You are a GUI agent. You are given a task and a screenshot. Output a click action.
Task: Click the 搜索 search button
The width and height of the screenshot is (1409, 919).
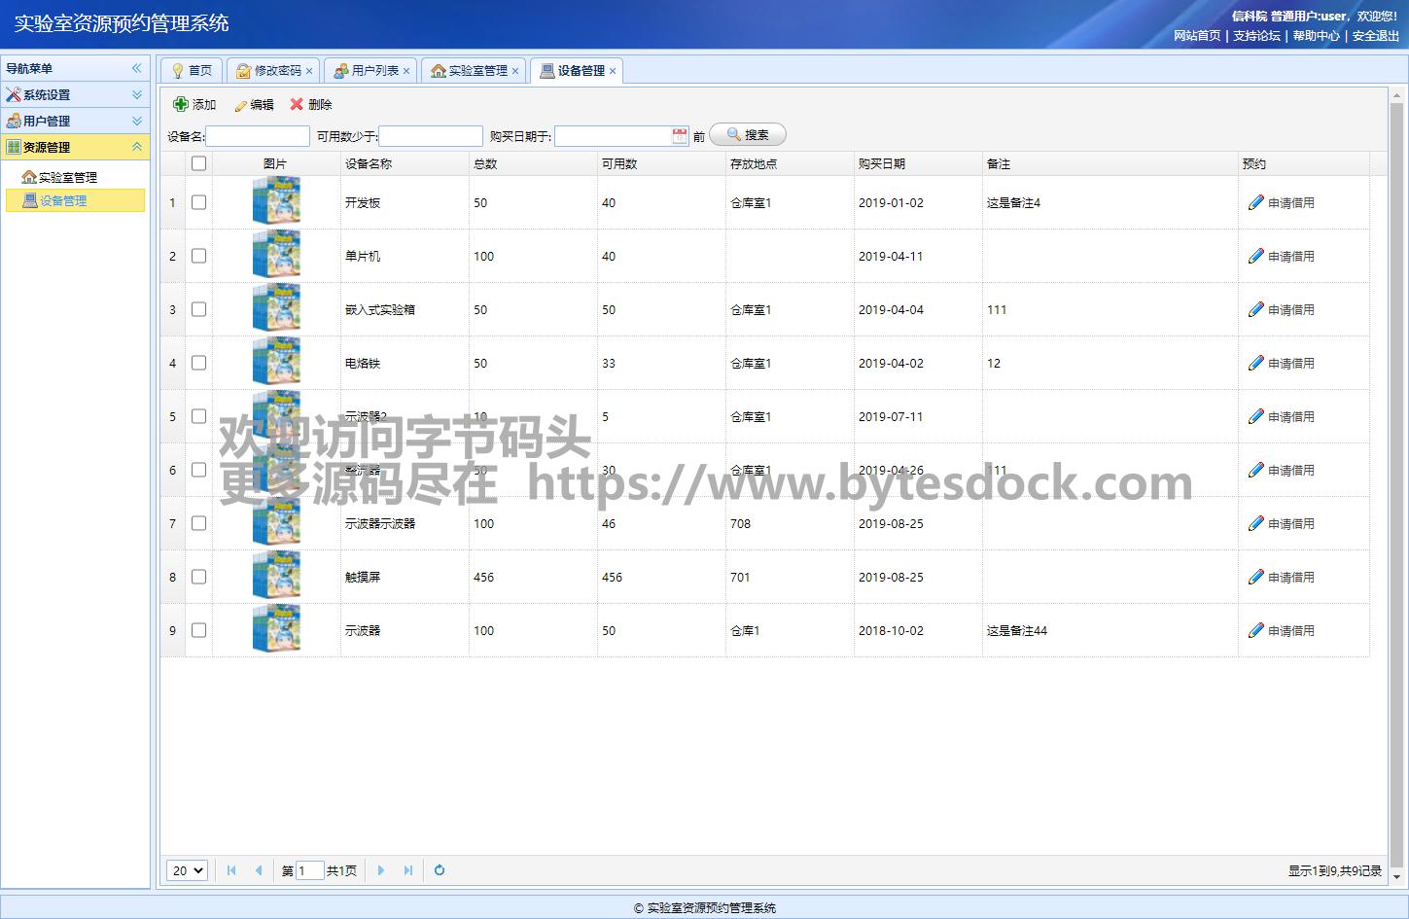click(x=748, y=135)
